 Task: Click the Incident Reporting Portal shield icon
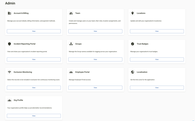click(x=9, y=44)
